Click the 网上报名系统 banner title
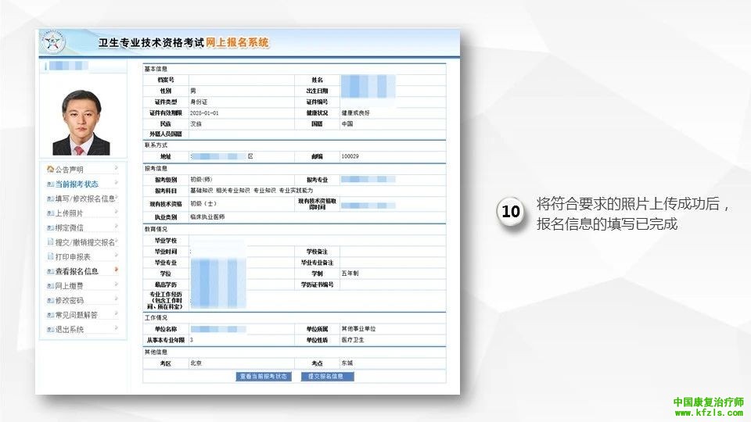Screen dimensions: 751x422 click(x=238, y=43)
